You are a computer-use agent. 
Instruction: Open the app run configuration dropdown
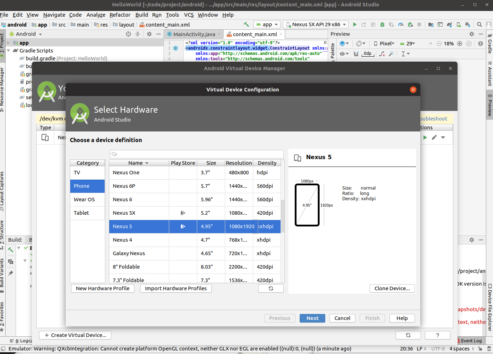click(x=267, y=24)
